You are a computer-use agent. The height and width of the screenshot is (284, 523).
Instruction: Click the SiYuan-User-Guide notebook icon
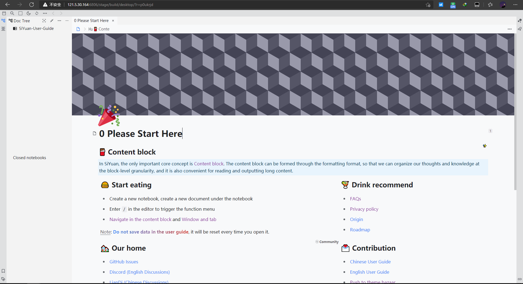click(x=15, y=29)
